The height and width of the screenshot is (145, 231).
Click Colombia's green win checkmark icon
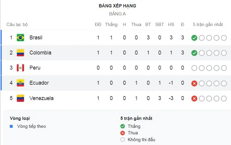[194, 53]
